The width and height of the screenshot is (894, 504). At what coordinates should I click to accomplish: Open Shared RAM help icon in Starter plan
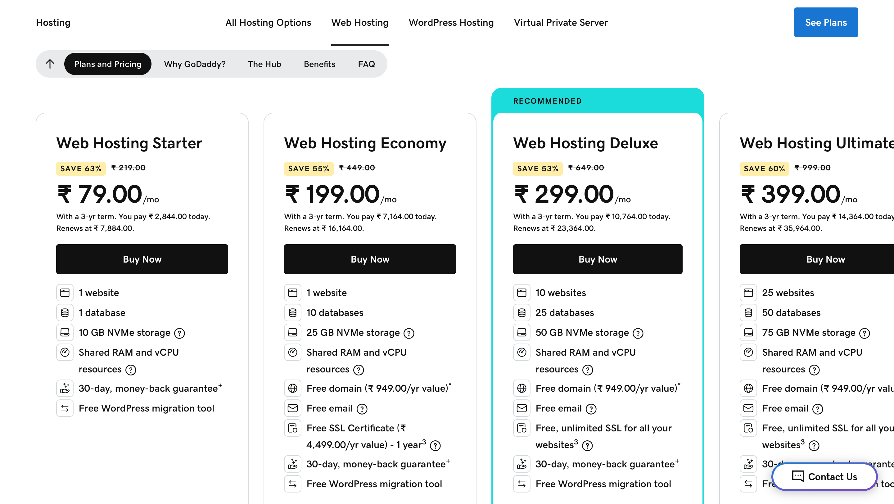point(131,370)
